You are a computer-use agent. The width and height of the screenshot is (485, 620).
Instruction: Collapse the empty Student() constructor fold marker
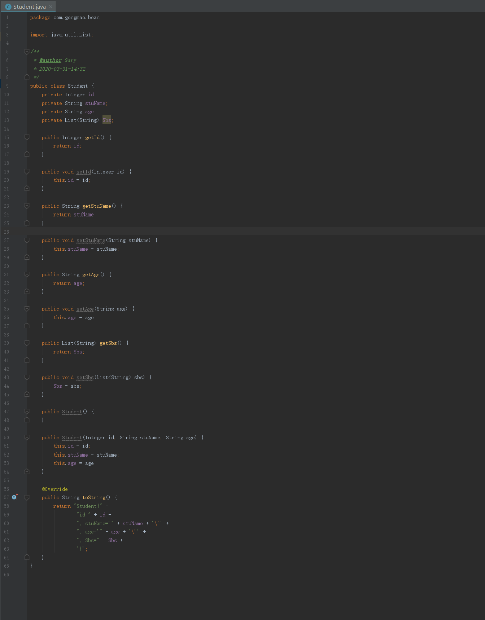pos(27,412)
